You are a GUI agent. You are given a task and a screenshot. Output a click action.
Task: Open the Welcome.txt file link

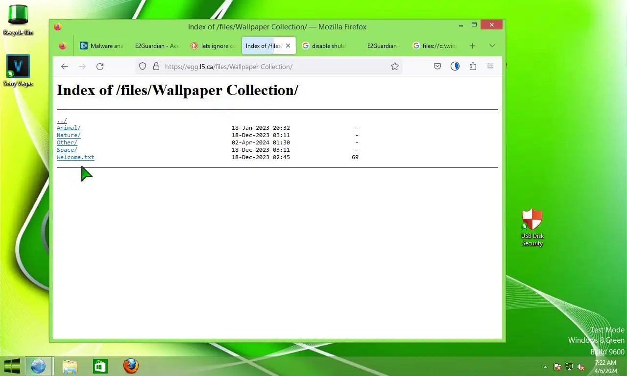[75, 157]
